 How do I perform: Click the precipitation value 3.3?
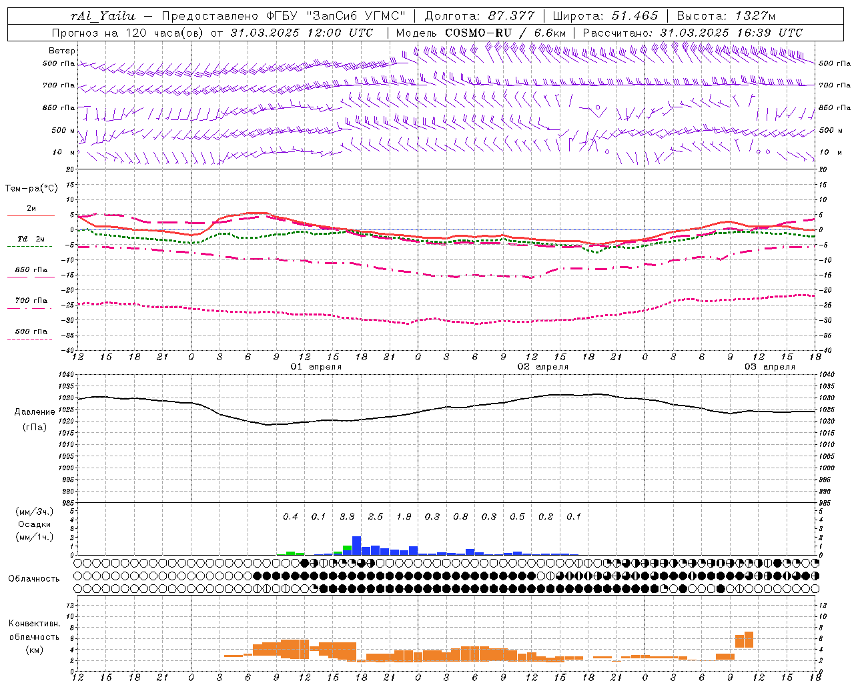pyautogui.click(x=347, y=516)
